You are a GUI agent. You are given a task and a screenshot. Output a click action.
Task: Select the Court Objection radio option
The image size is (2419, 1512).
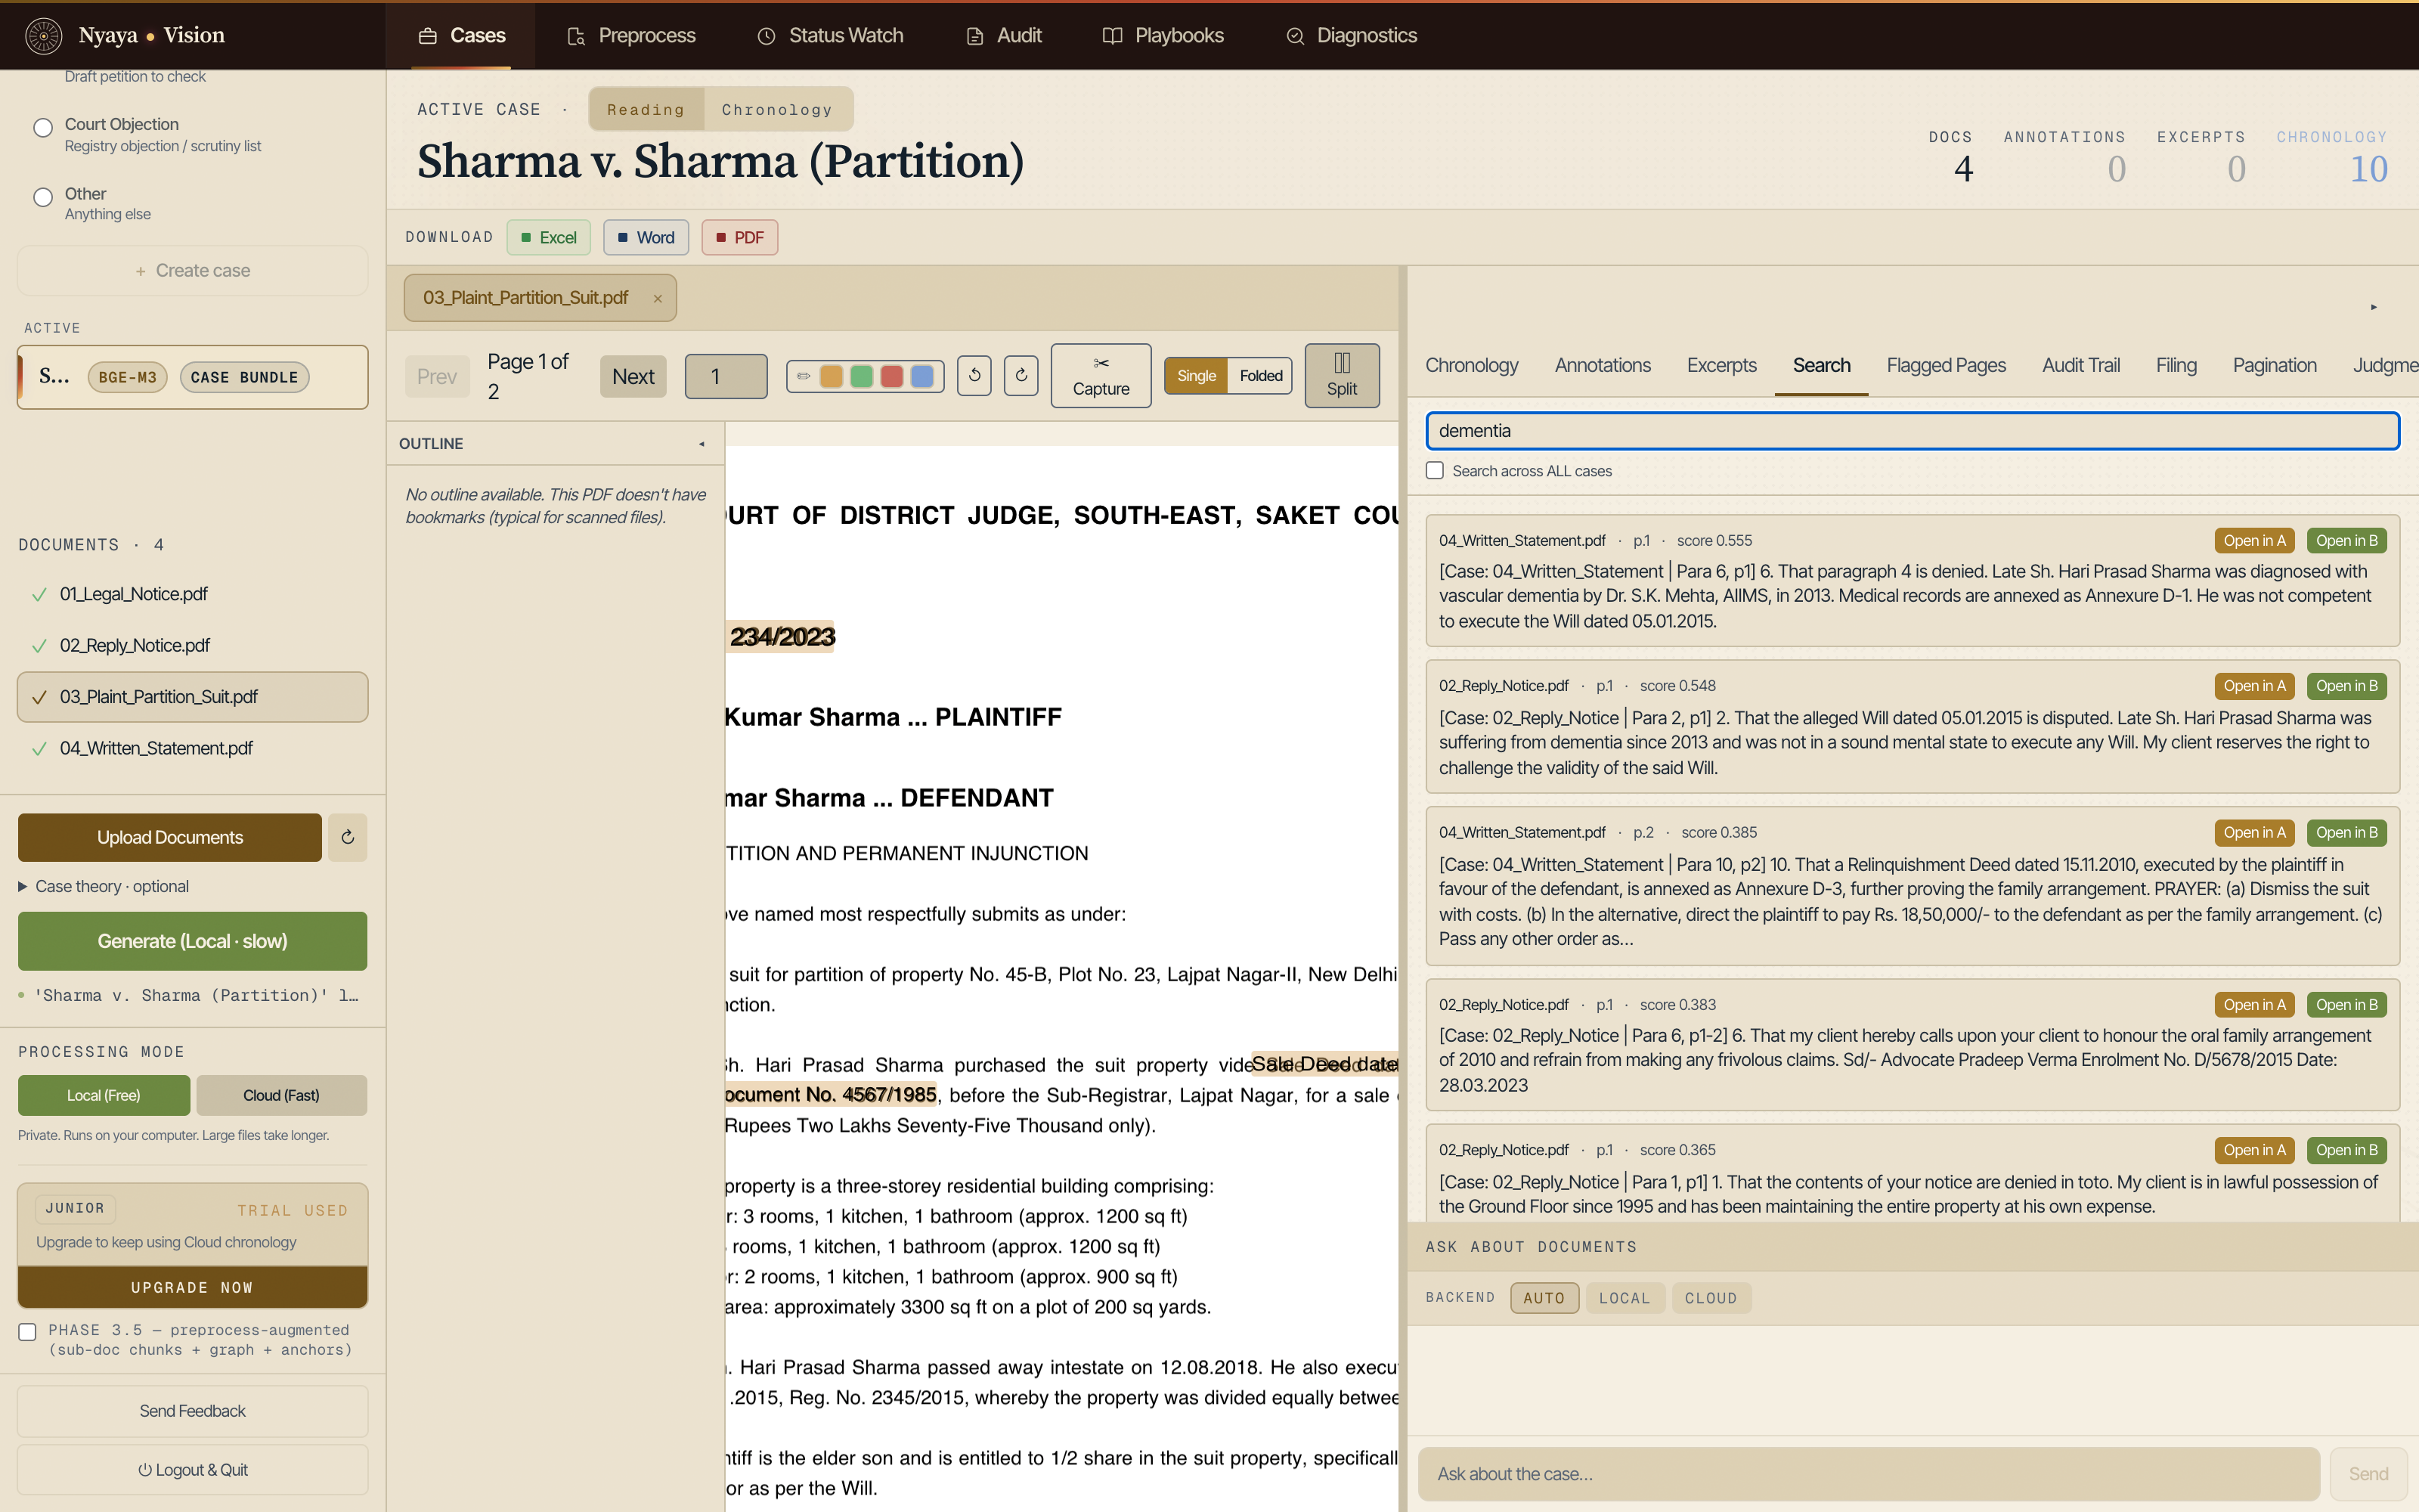43,128
